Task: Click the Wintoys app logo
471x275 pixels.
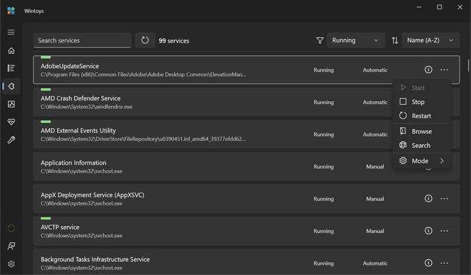Action: [x=11, y=11]
